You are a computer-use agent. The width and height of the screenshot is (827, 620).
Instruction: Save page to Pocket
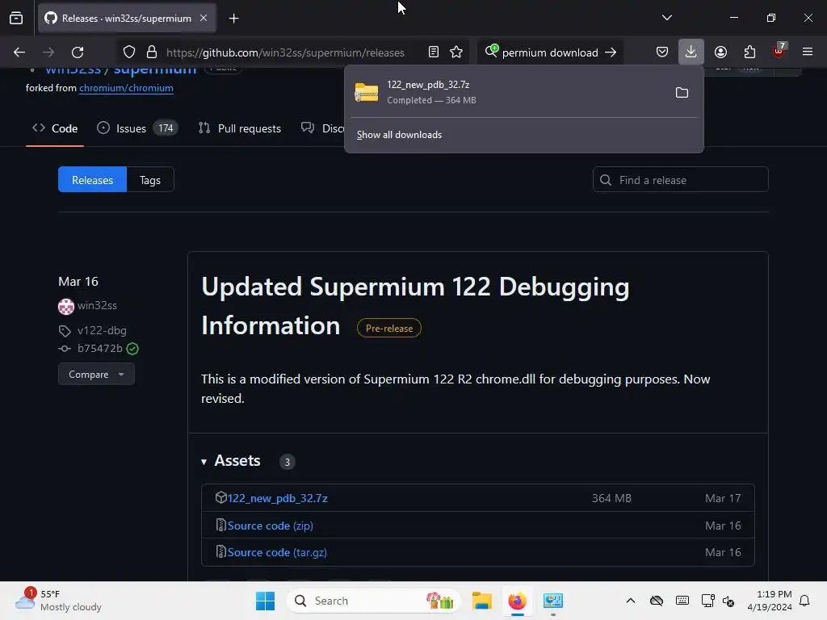coord(662,52)
